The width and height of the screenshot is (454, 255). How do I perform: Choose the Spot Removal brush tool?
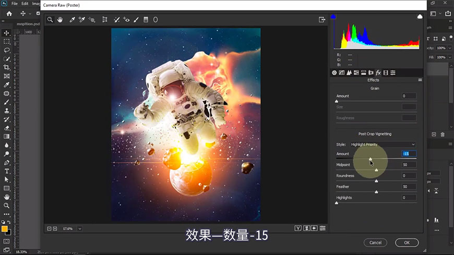point(117,20)
